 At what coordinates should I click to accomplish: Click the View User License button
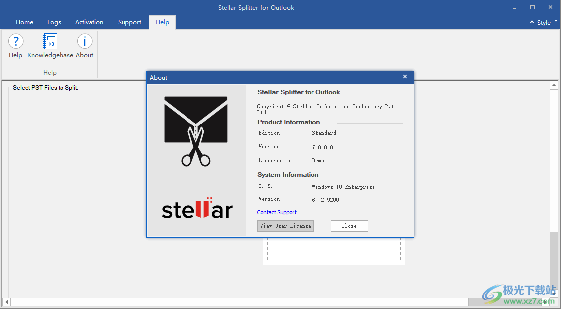pos(285,226)
